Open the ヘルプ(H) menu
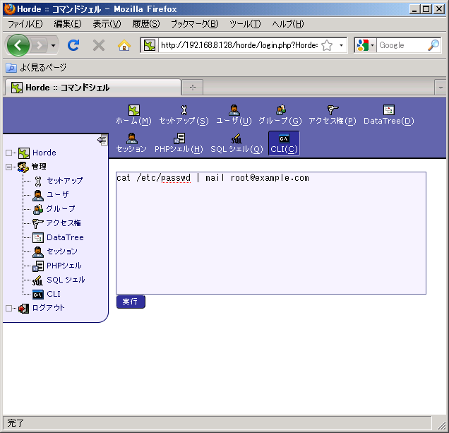This screenshot has height=433, width=449. tap(288, 24)
